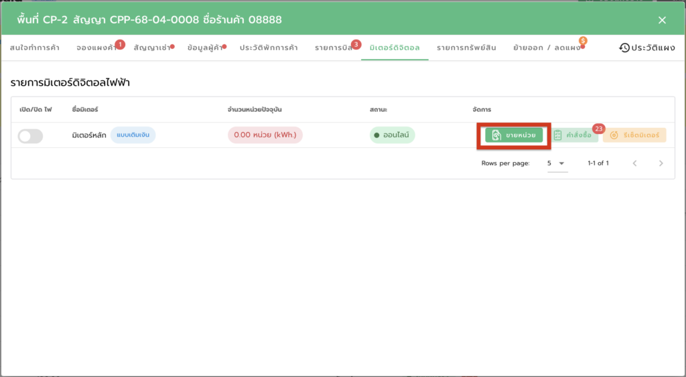Select the ข้อมูลผู้ค้า tab
The width and height of the screenshot is (686, 377).
[x=204, y=48]
